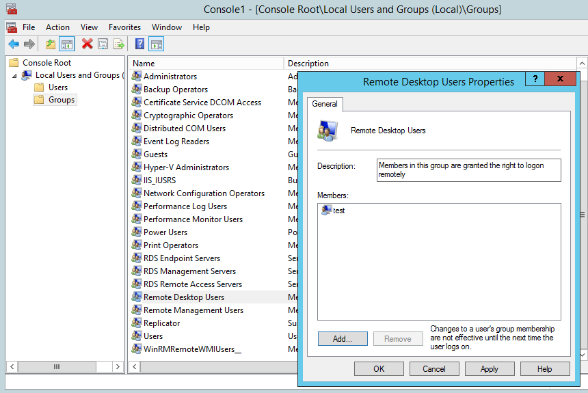The width and height of the screenshot is (588, 393).
Task: Click the Hyper-V Administrators group icon
Action: 137,167
